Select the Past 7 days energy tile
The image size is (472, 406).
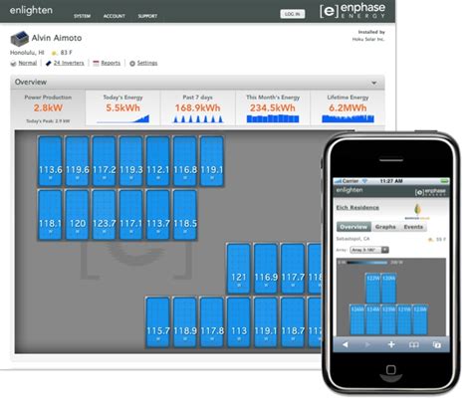coord(198,108)
